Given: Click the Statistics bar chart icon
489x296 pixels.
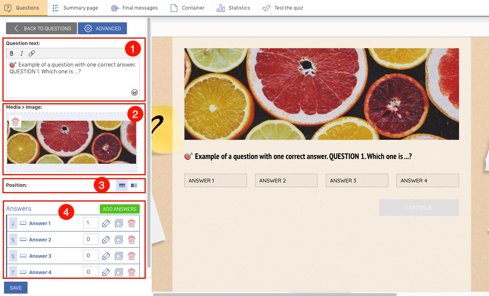Looking at the screenshot, I should point(221,8).
